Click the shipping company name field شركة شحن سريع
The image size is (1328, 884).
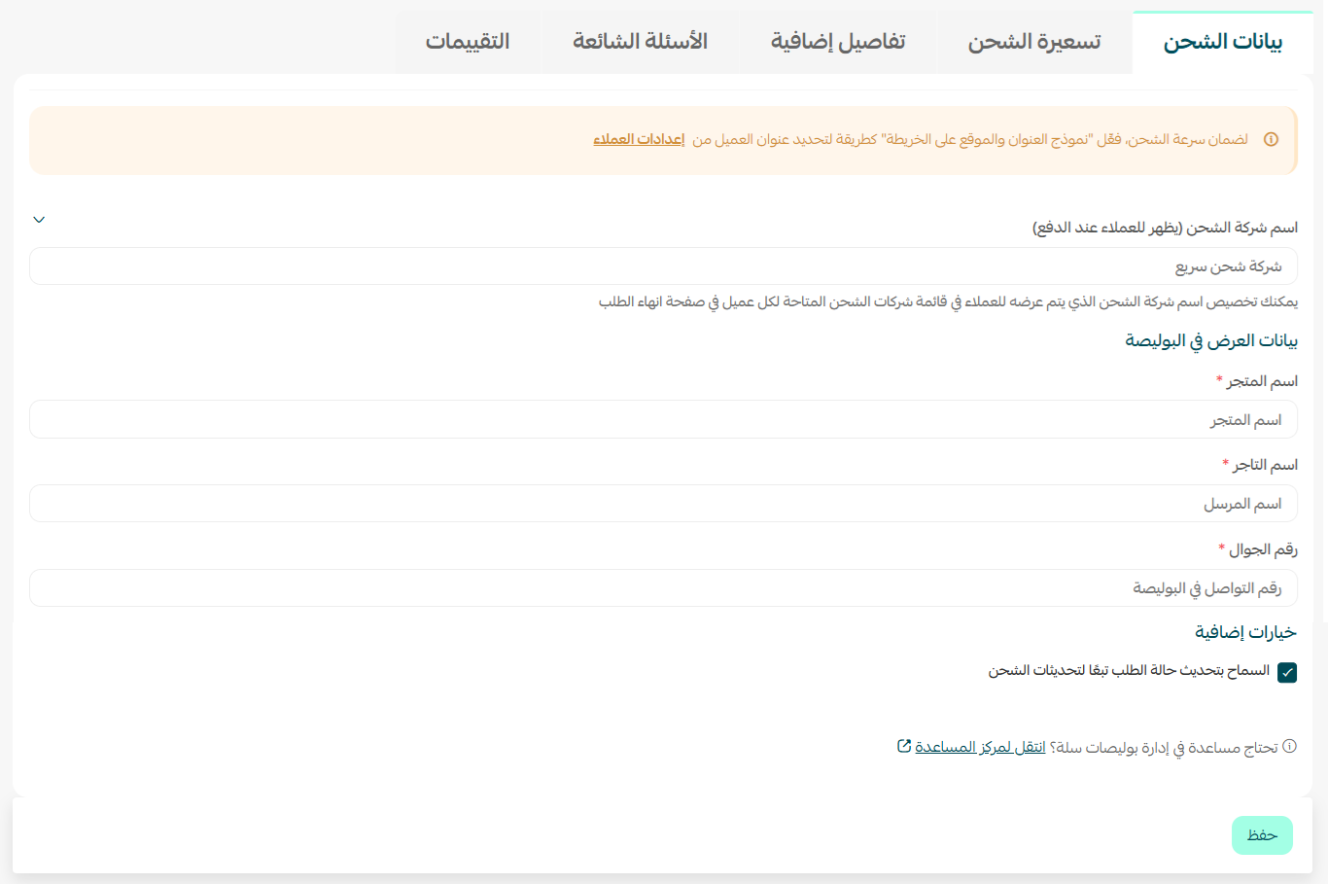click(663, 266)
